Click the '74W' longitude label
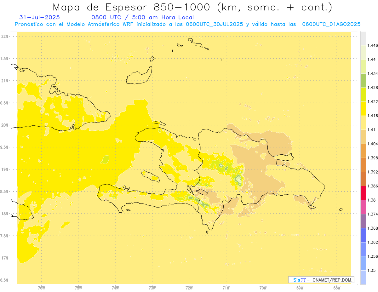378x292 pixels. [115, 288]
